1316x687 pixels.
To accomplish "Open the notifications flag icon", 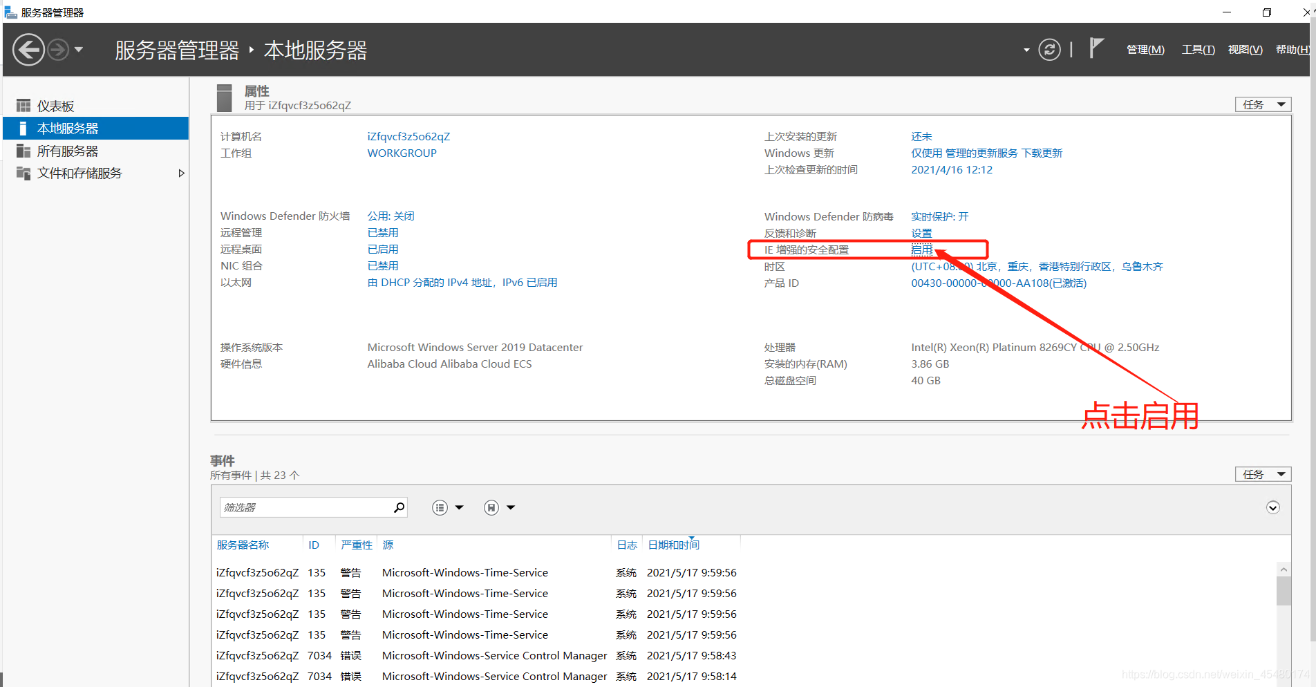I will [1096, 48].
